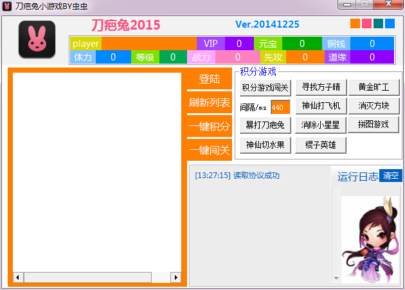This screenshot has width=405, height=290.
Task: Select the teal theme color square
Action: click(378, 24)
